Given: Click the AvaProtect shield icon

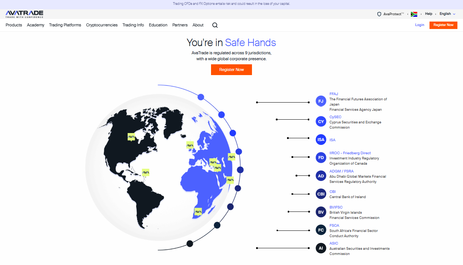Looking at the screenshot, I should pyautogui.click(x=379, y=14).
